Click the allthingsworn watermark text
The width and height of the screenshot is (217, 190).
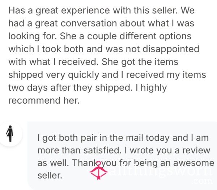160,171
